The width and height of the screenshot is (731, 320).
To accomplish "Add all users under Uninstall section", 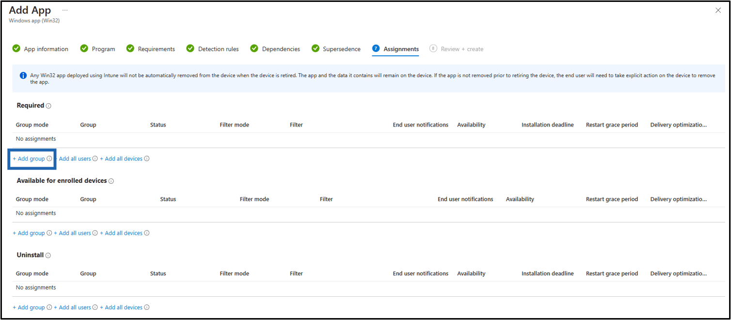I will (x=72, y=307).
